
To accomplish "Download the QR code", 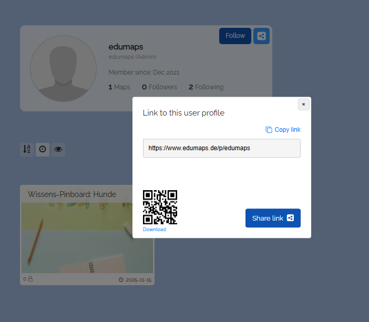I will point(154,230).
